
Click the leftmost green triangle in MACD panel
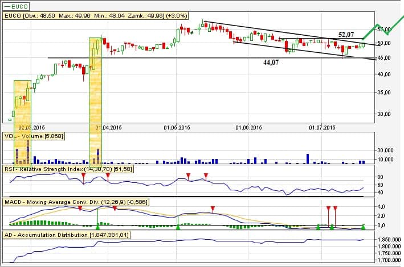tap(97, 227)
